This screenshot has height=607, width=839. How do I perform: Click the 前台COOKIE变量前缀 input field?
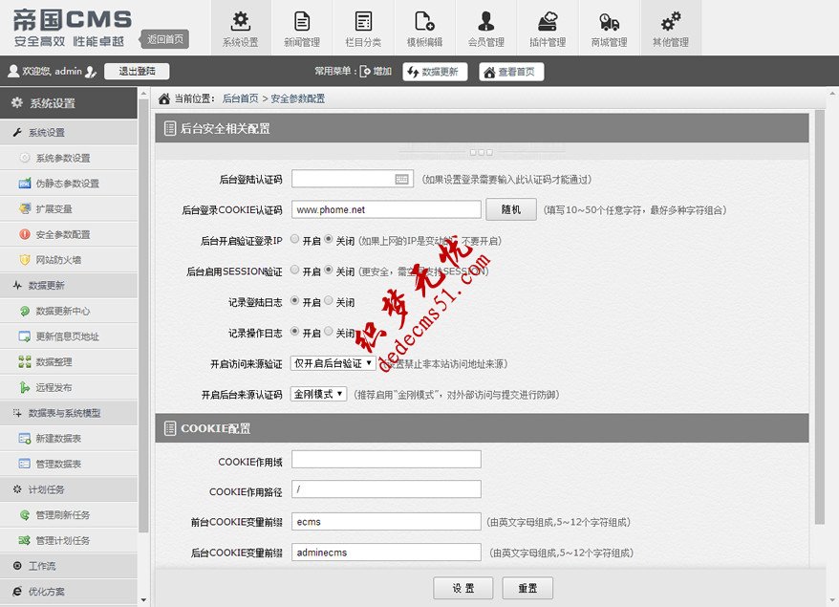[x=385, y=521]
